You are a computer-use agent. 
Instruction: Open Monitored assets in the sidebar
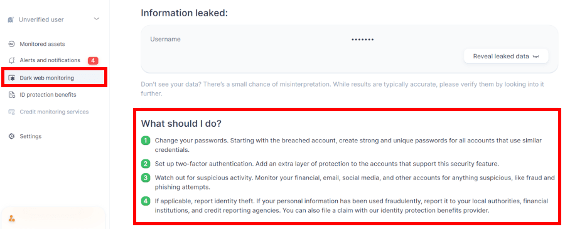[x=42, y=44]
